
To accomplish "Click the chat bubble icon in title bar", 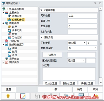I will tap(95, 3).
